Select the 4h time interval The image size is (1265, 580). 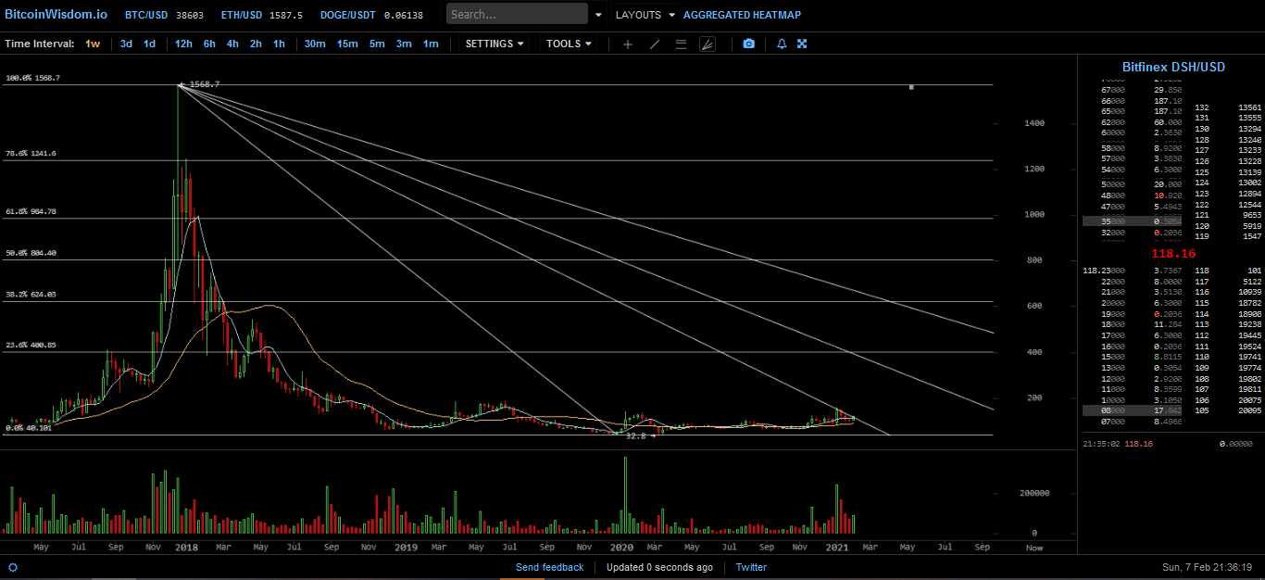pos(232,44)
